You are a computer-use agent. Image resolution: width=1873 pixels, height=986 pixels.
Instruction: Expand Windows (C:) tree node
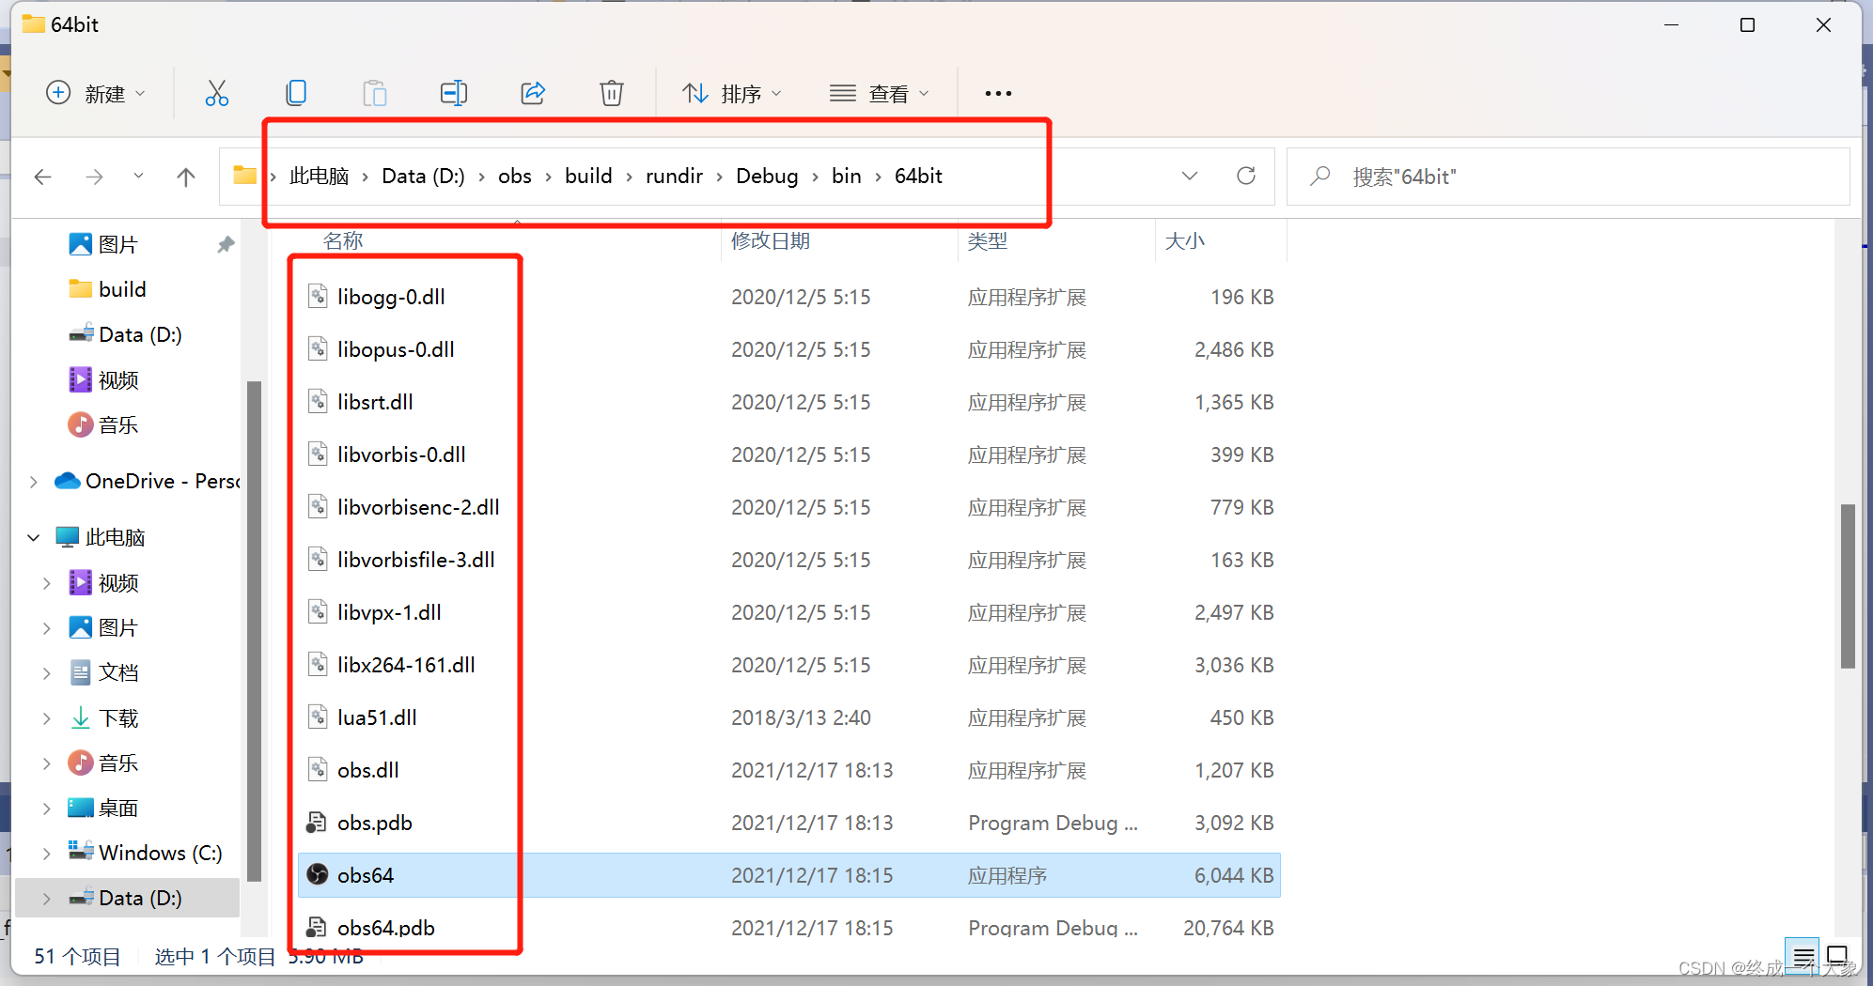point(47,854)
